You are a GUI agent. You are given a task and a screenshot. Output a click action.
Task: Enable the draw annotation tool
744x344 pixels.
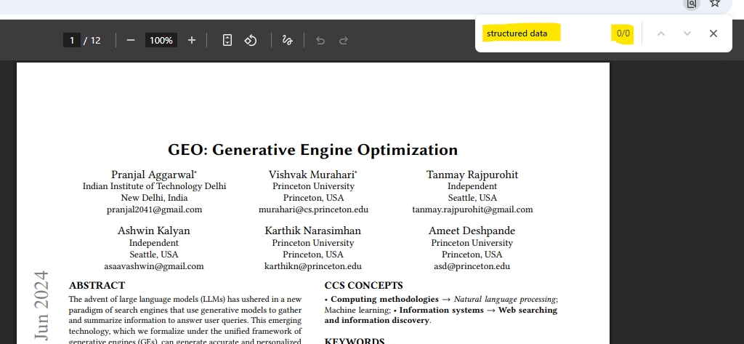click(287, 40)
